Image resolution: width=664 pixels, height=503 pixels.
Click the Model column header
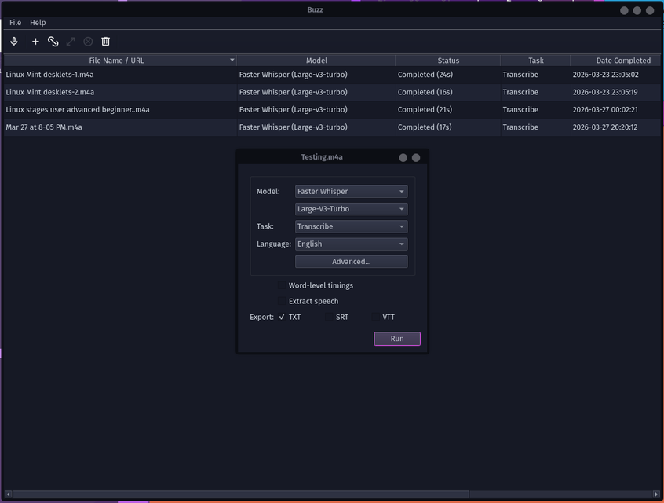(x=316, y=61)
